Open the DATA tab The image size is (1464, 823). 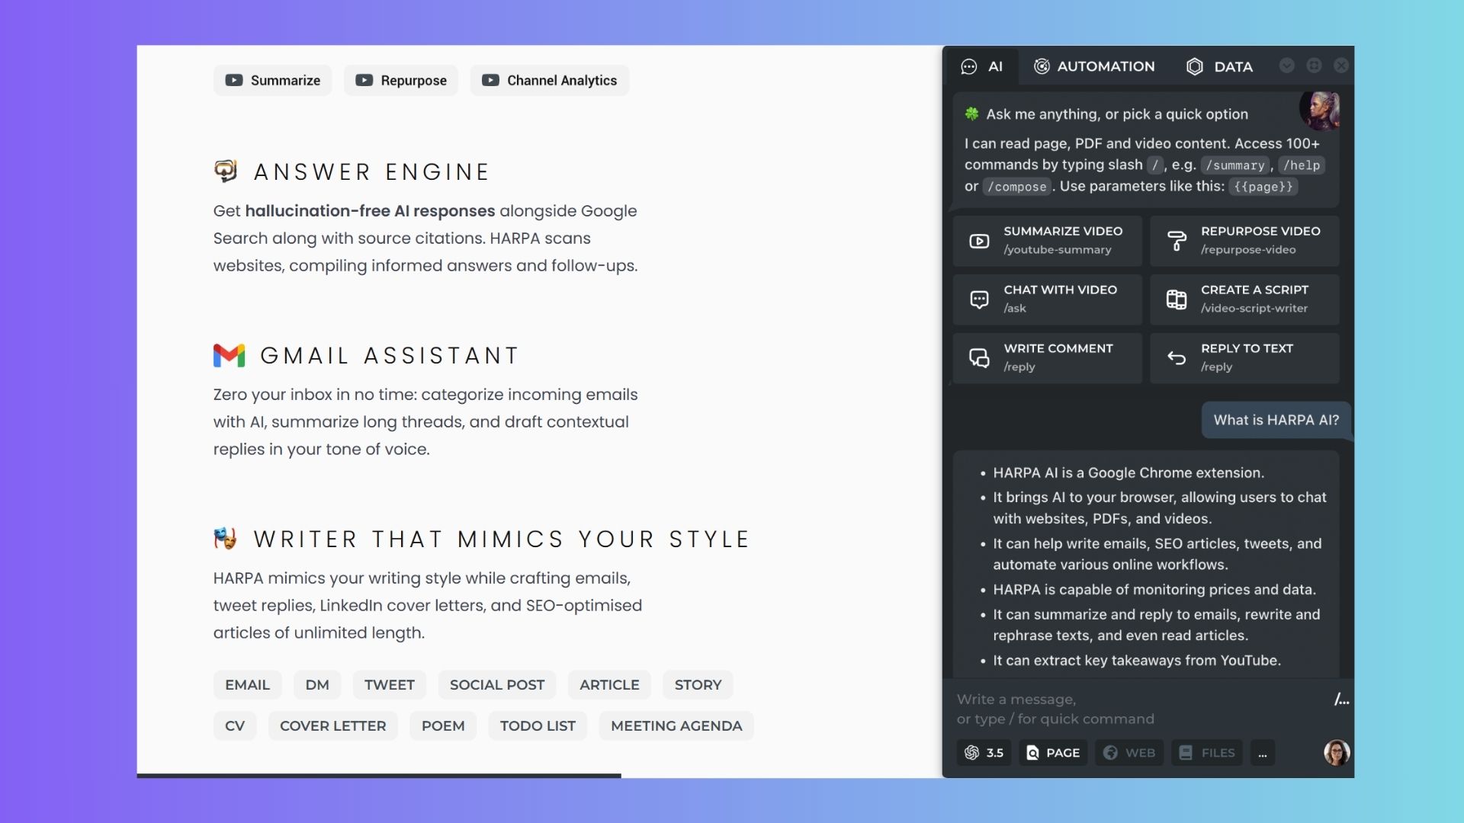pos(1220,66)
